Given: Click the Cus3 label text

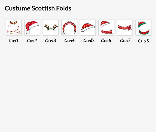Looking at the screenshot, I should [51, 41].
